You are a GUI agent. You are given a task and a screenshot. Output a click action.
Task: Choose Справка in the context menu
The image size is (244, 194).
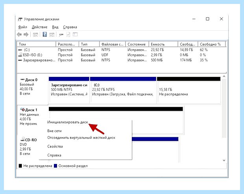(54, 155)
